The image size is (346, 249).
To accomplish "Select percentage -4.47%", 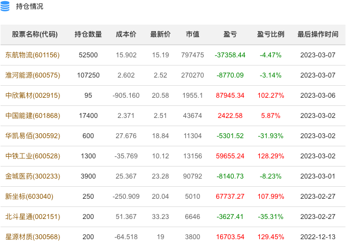I will click(x=270, y=55).
